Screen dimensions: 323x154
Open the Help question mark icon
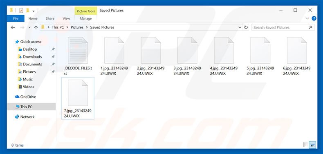pyautogui.click(x=314, y=18)
